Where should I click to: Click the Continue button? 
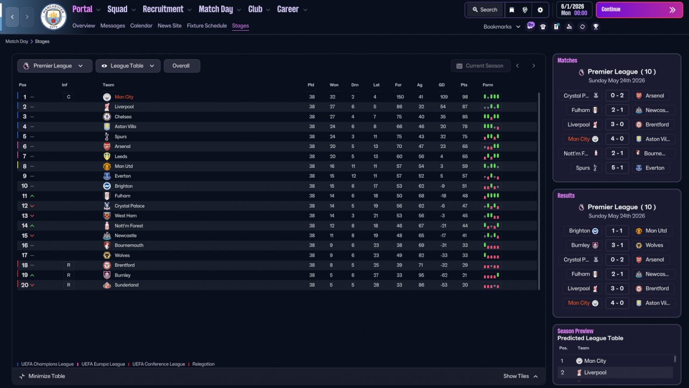[639, 10]
